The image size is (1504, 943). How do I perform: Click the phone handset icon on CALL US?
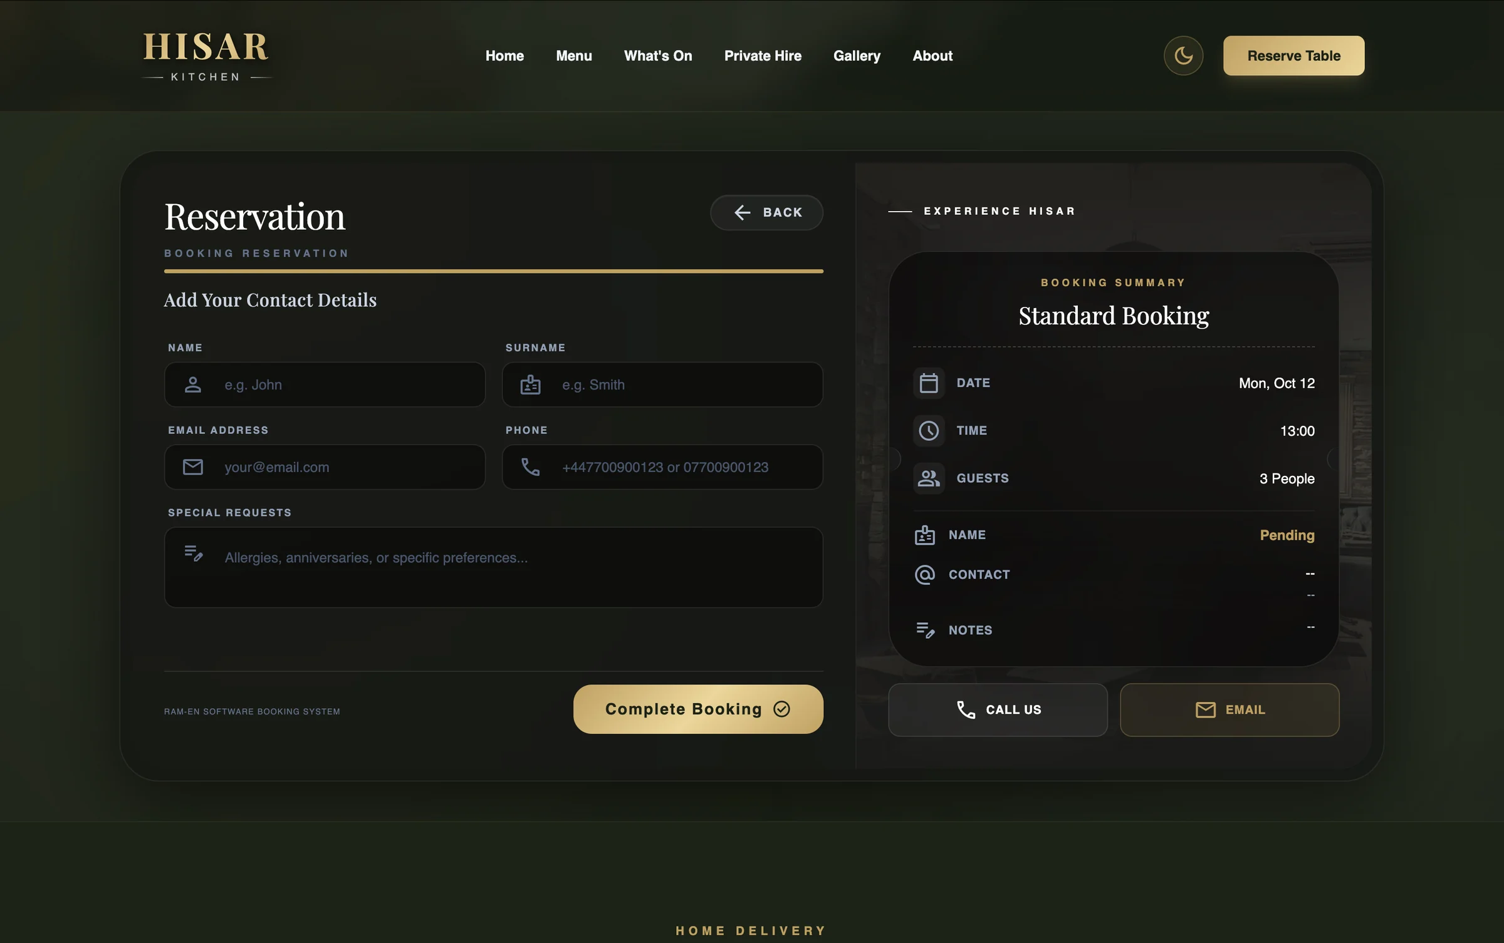(966, 709)
